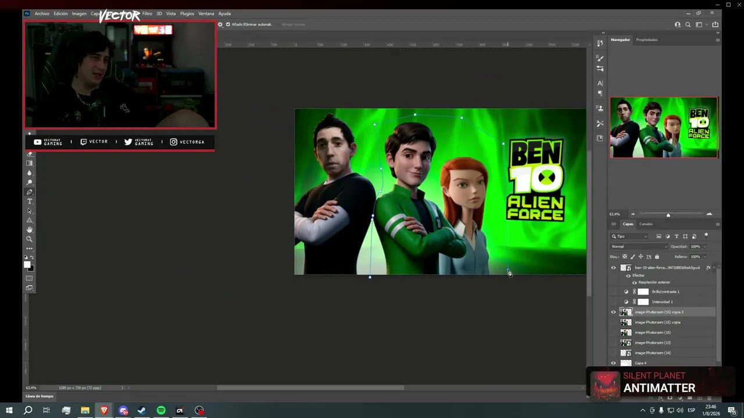The height and width of the screenshot is (418, 744).
Task: Lock layer position
Action: (641, 257)
